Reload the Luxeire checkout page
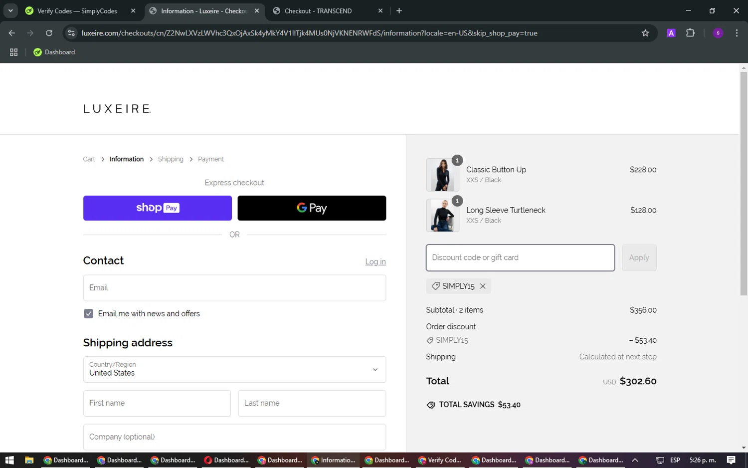 pyautogui.click(x=49, y=33)
